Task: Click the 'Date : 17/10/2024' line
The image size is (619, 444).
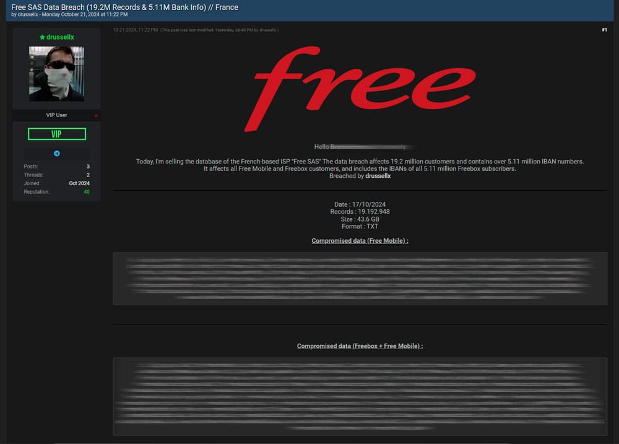Action: coord(360,204)
